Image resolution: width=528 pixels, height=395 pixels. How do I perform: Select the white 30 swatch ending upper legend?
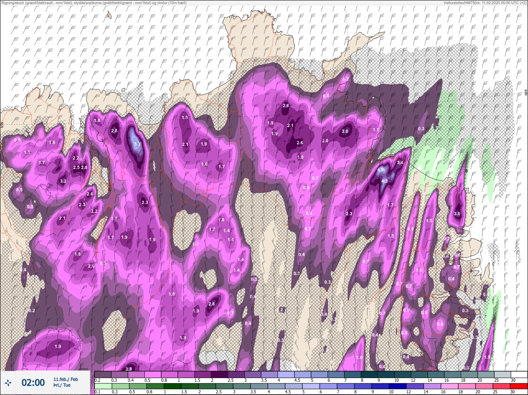[519, 374]
